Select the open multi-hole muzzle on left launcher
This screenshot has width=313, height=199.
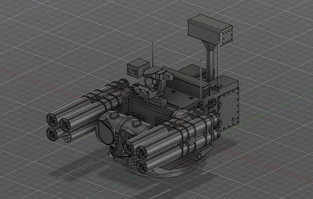[67, 137]
